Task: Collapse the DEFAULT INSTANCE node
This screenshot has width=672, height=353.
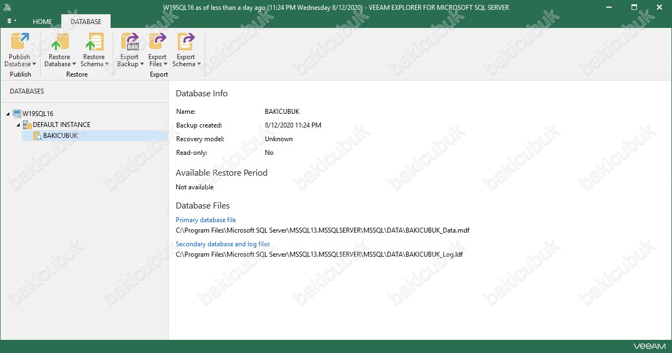Action: click(18, 125)
